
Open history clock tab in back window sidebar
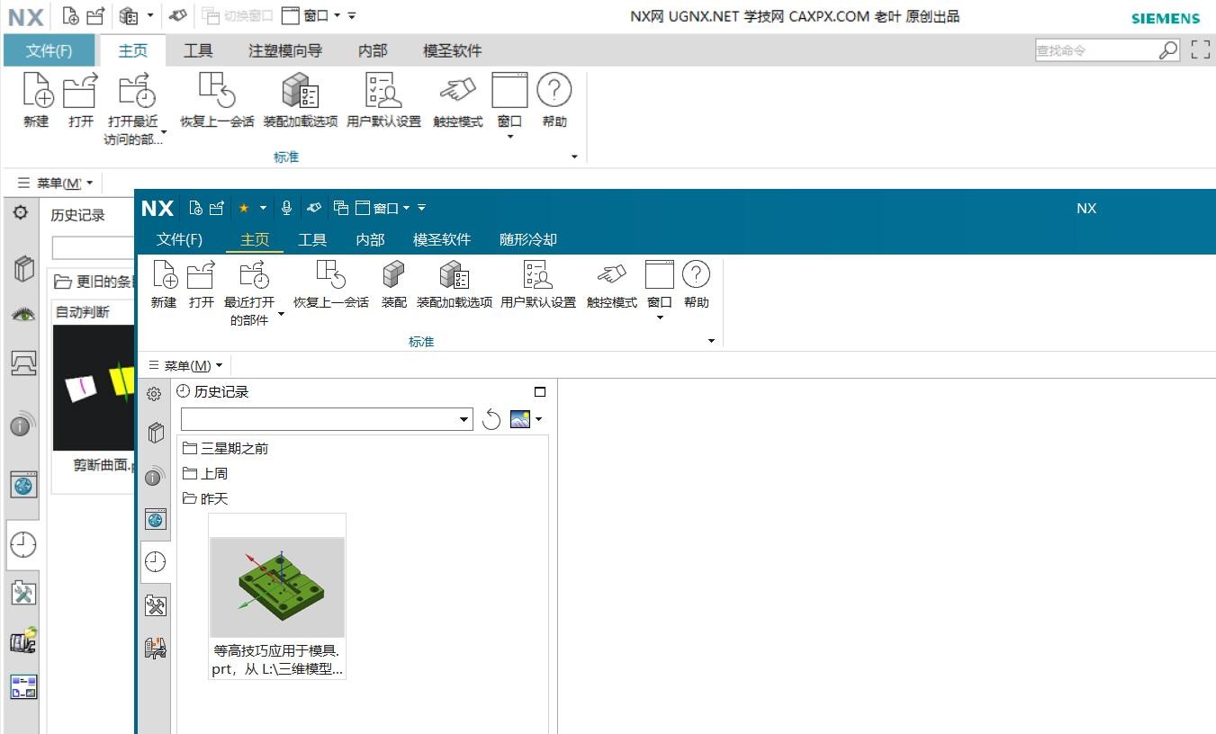[23, 544]
